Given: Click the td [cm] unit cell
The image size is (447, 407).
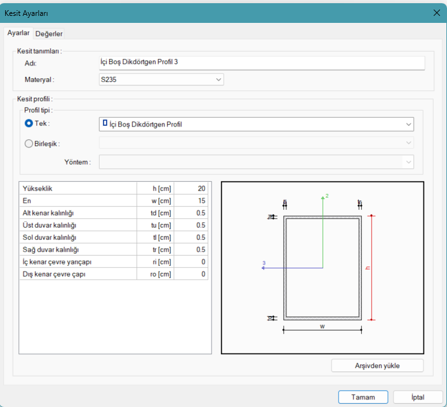Looking at the screenshot, I should [x=156, y=213].
